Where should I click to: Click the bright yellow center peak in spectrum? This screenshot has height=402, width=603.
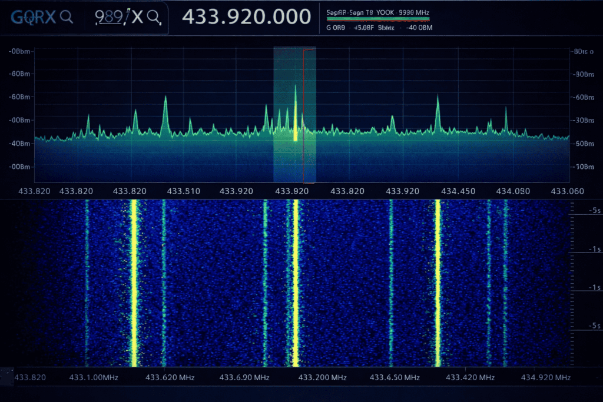[x=296, y=114]
